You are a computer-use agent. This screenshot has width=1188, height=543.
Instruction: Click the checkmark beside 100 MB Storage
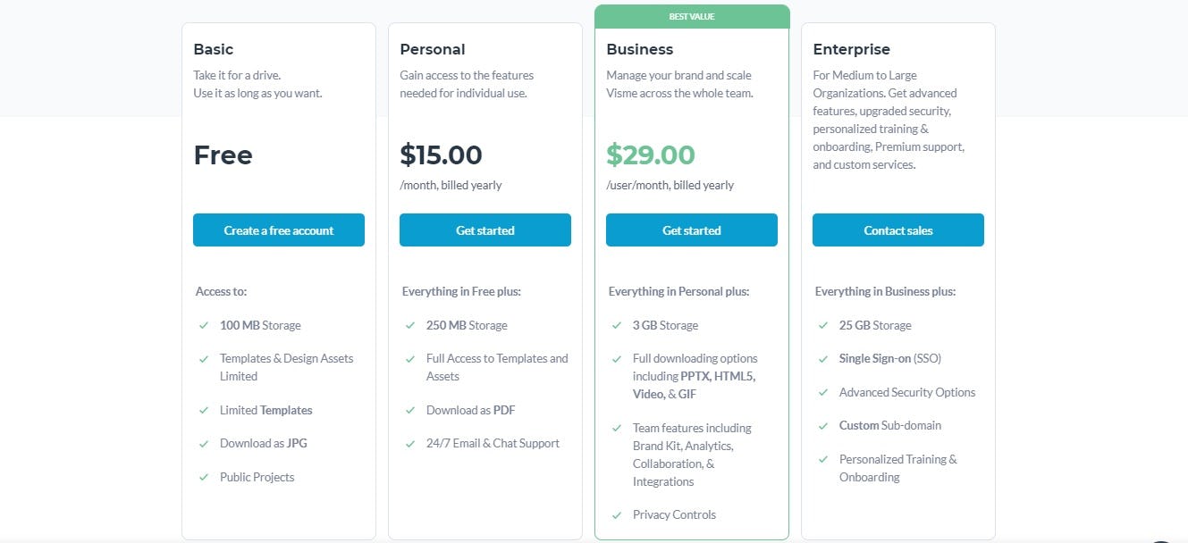click(x=202, y=325)
